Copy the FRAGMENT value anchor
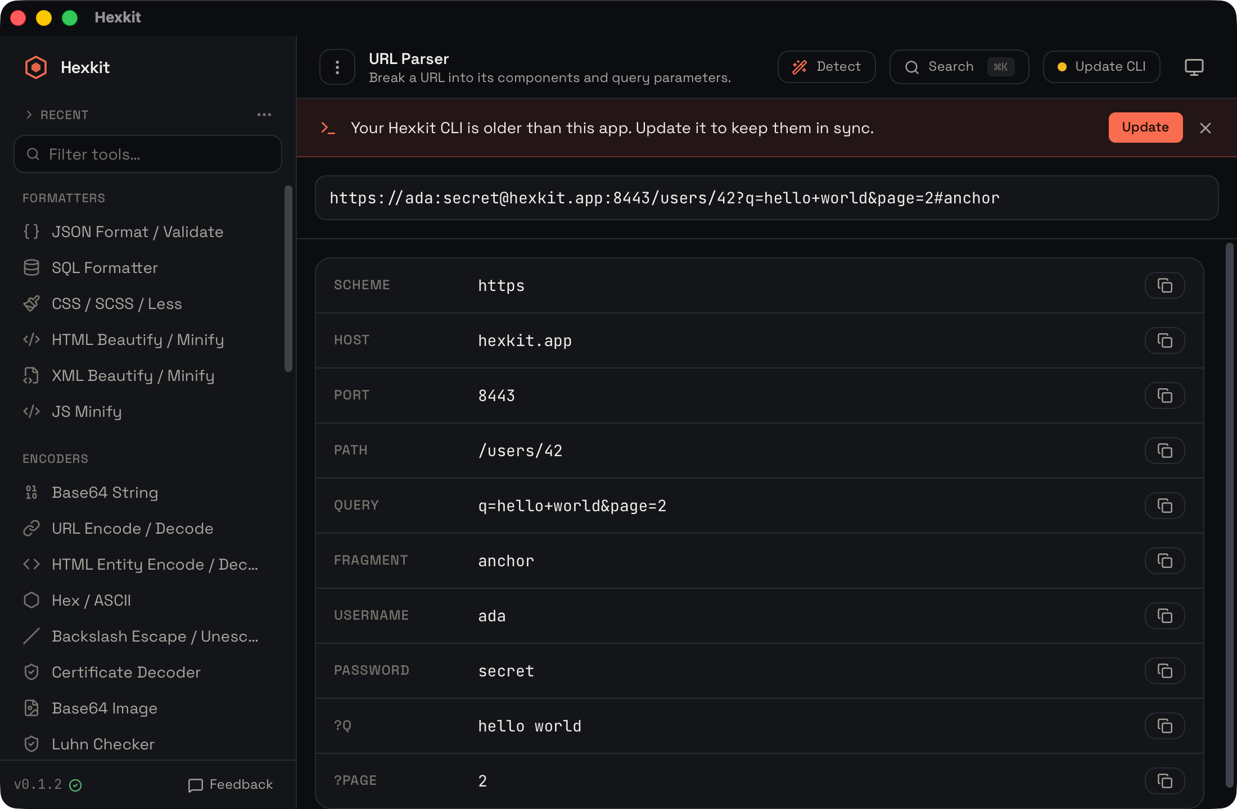The height and width of the screenshot is (809, 1237). pos(1165,561)
